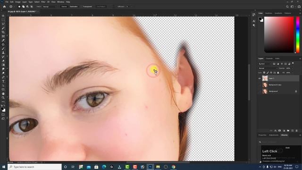The height and width of the screenshot is (170, 302).
Task: Create a new layer
Action: pyautogui.click(x=293, y=131)
